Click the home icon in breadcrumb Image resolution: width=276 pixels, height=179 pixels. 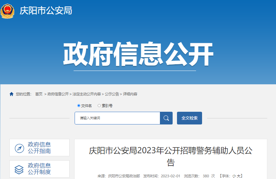tap(11, 94)
